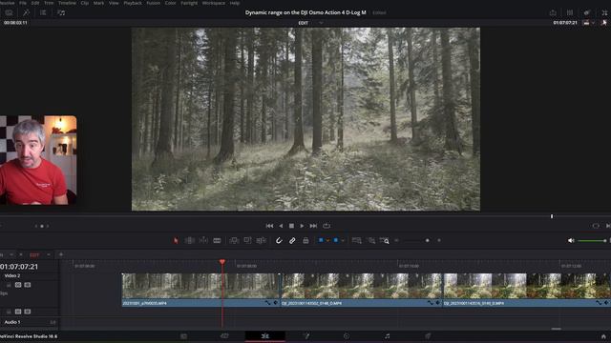Select the Blade Edit mode tool
Screen dimensions: 611x343
tap(217, 241)
